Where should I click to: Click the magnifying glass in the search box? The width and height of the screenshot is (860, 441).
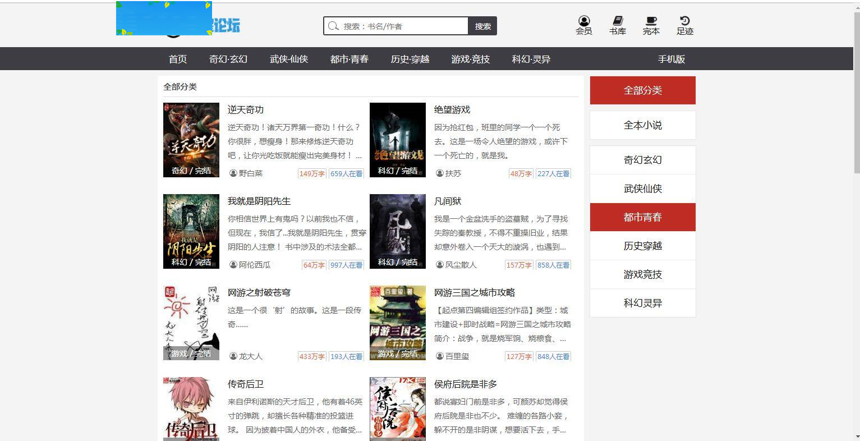(333, 26)
